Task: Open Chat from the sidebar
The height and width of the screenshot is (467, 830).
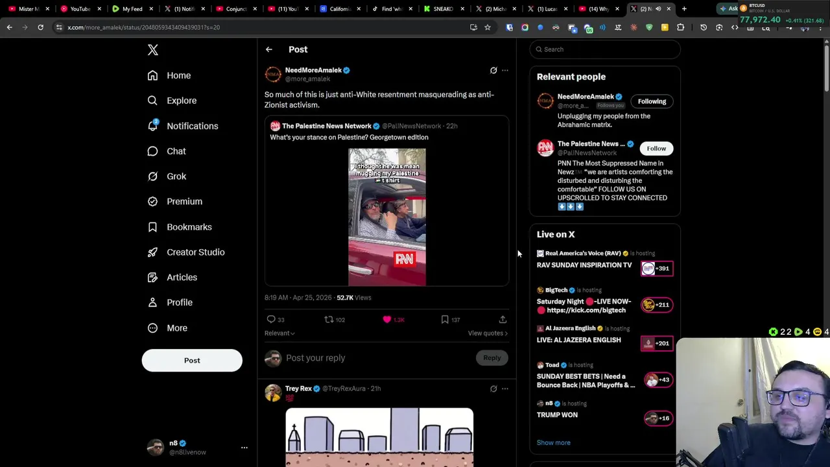Action: tap(166, 151)
